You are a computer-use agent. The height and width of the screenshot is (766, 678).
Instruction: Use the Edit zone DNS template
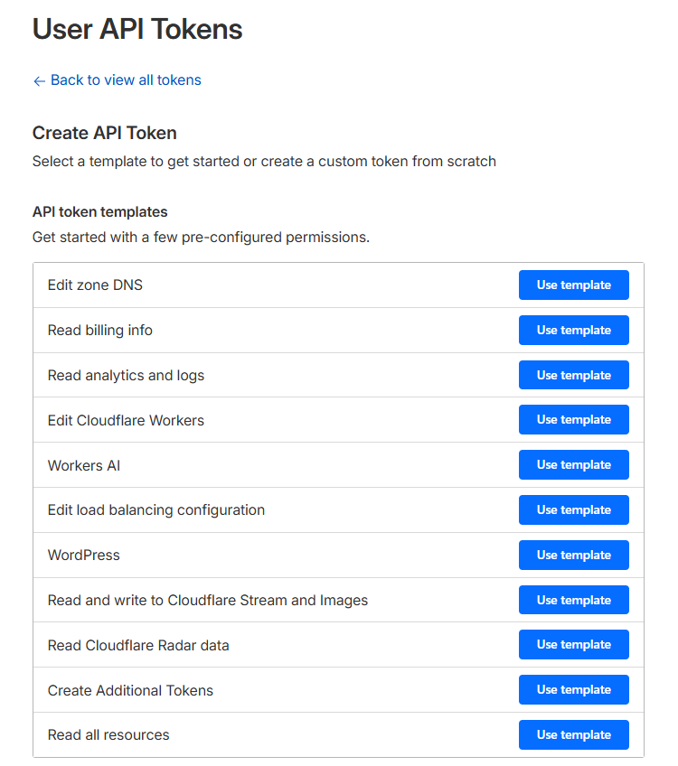(x=573, y=285)
